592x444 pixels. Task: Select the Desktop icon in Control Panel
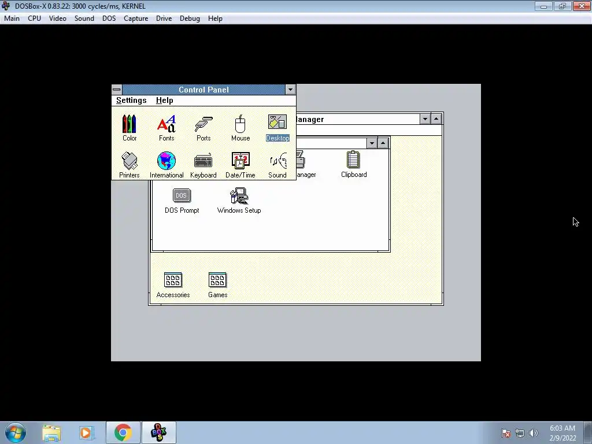pos(277,128)
